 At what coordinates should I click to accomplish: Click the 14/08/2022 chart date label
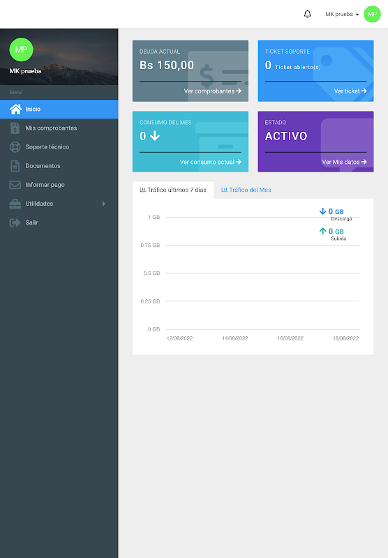pos(235,338)
